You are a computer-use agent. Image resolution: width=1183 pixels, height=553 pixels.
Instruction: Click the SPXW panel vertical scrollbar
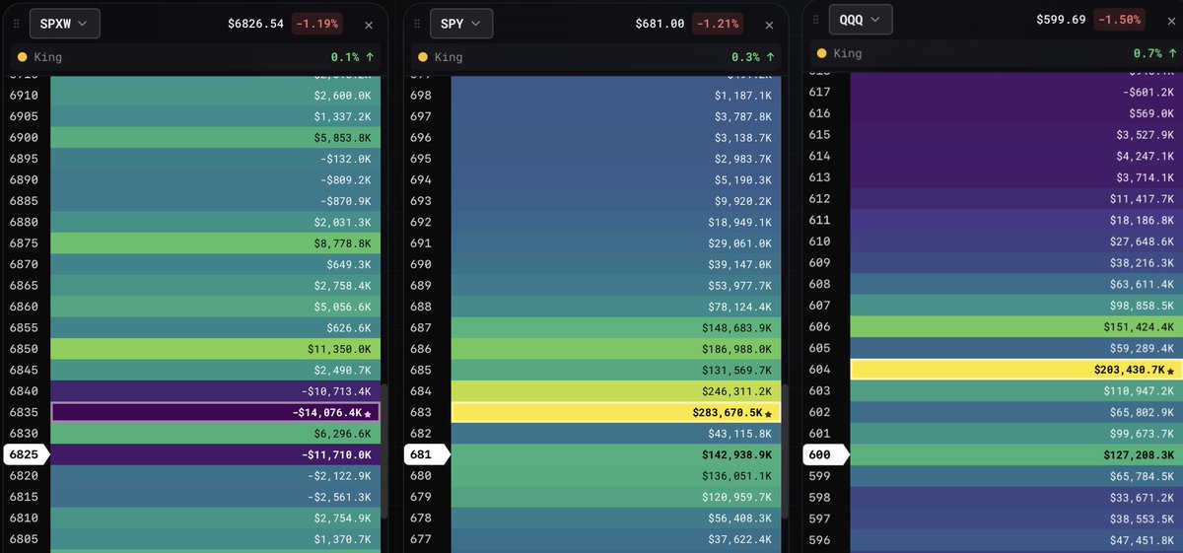(x=384, y=450)
